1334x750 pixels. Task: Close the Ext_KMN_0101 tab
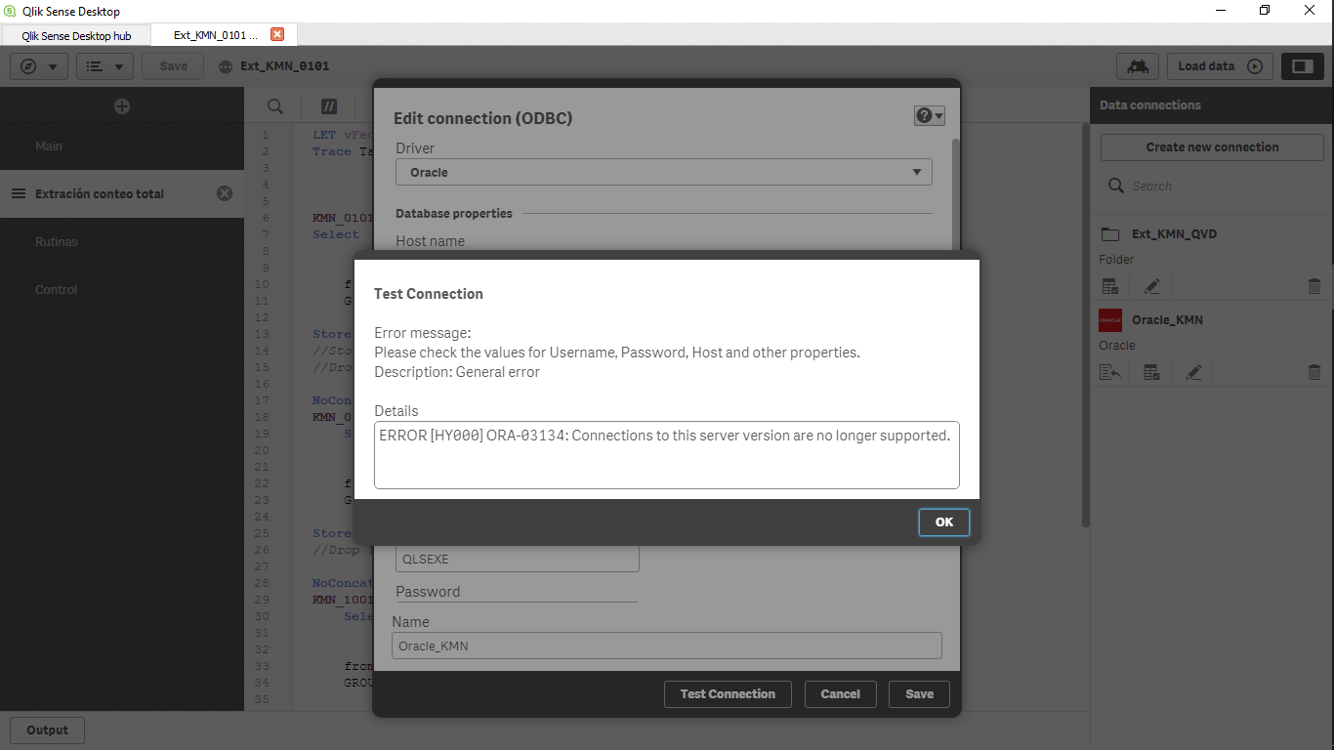(x=277, y=34)
